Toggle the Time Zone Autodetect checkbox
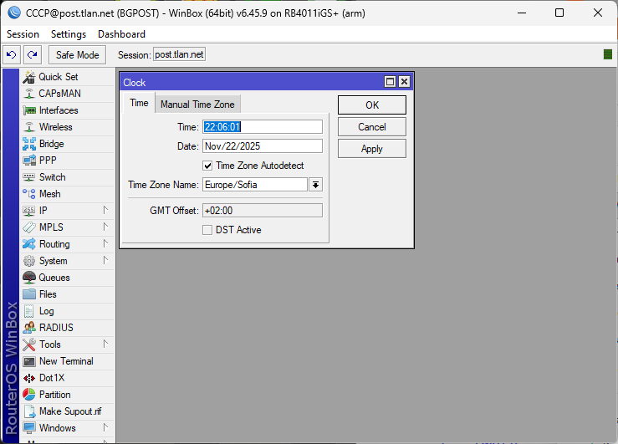 click(208, 166)
